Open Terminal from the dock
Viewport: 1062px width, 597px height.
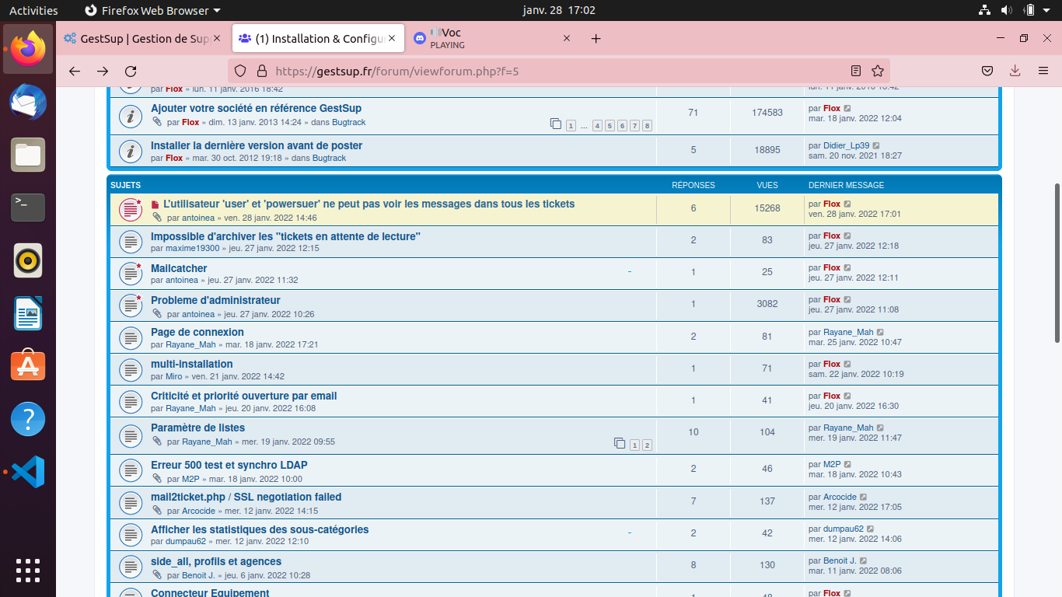(28, 208)
